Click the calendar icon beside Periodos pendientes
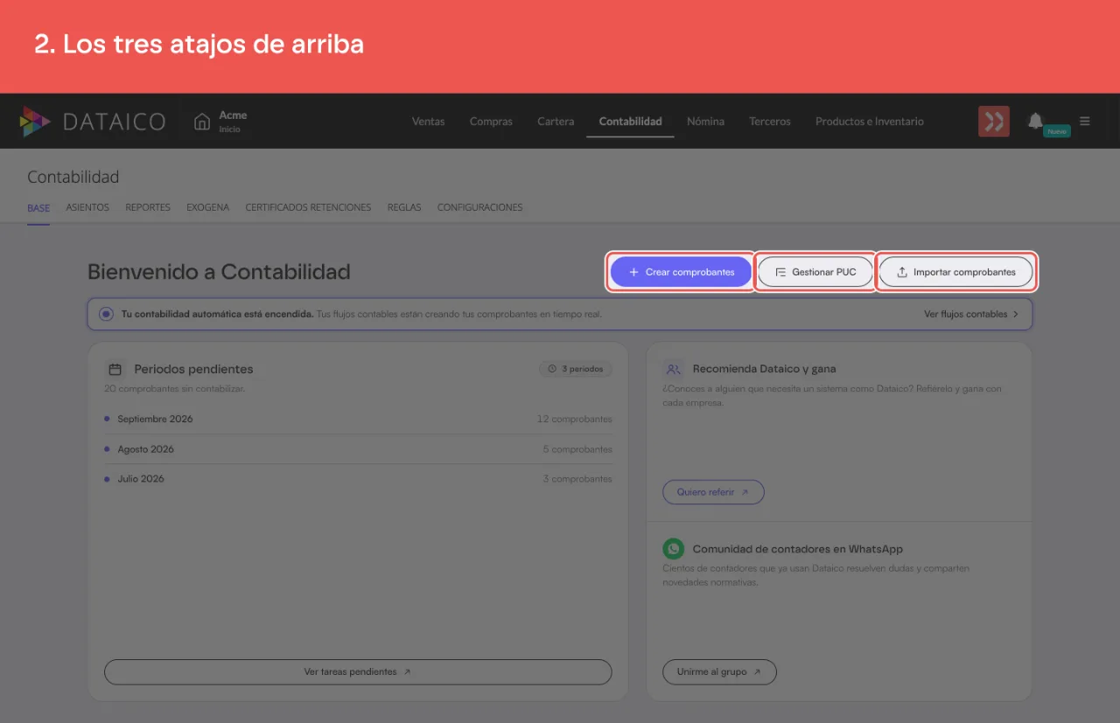This screenshot has height=723, width=1120. click(x=115, y=369)
